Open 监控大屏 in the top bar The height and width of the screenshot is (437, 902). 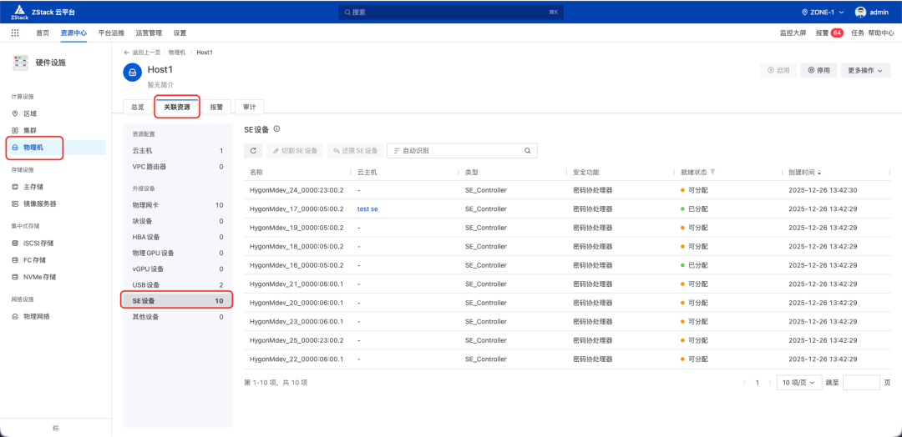[793, 33]
